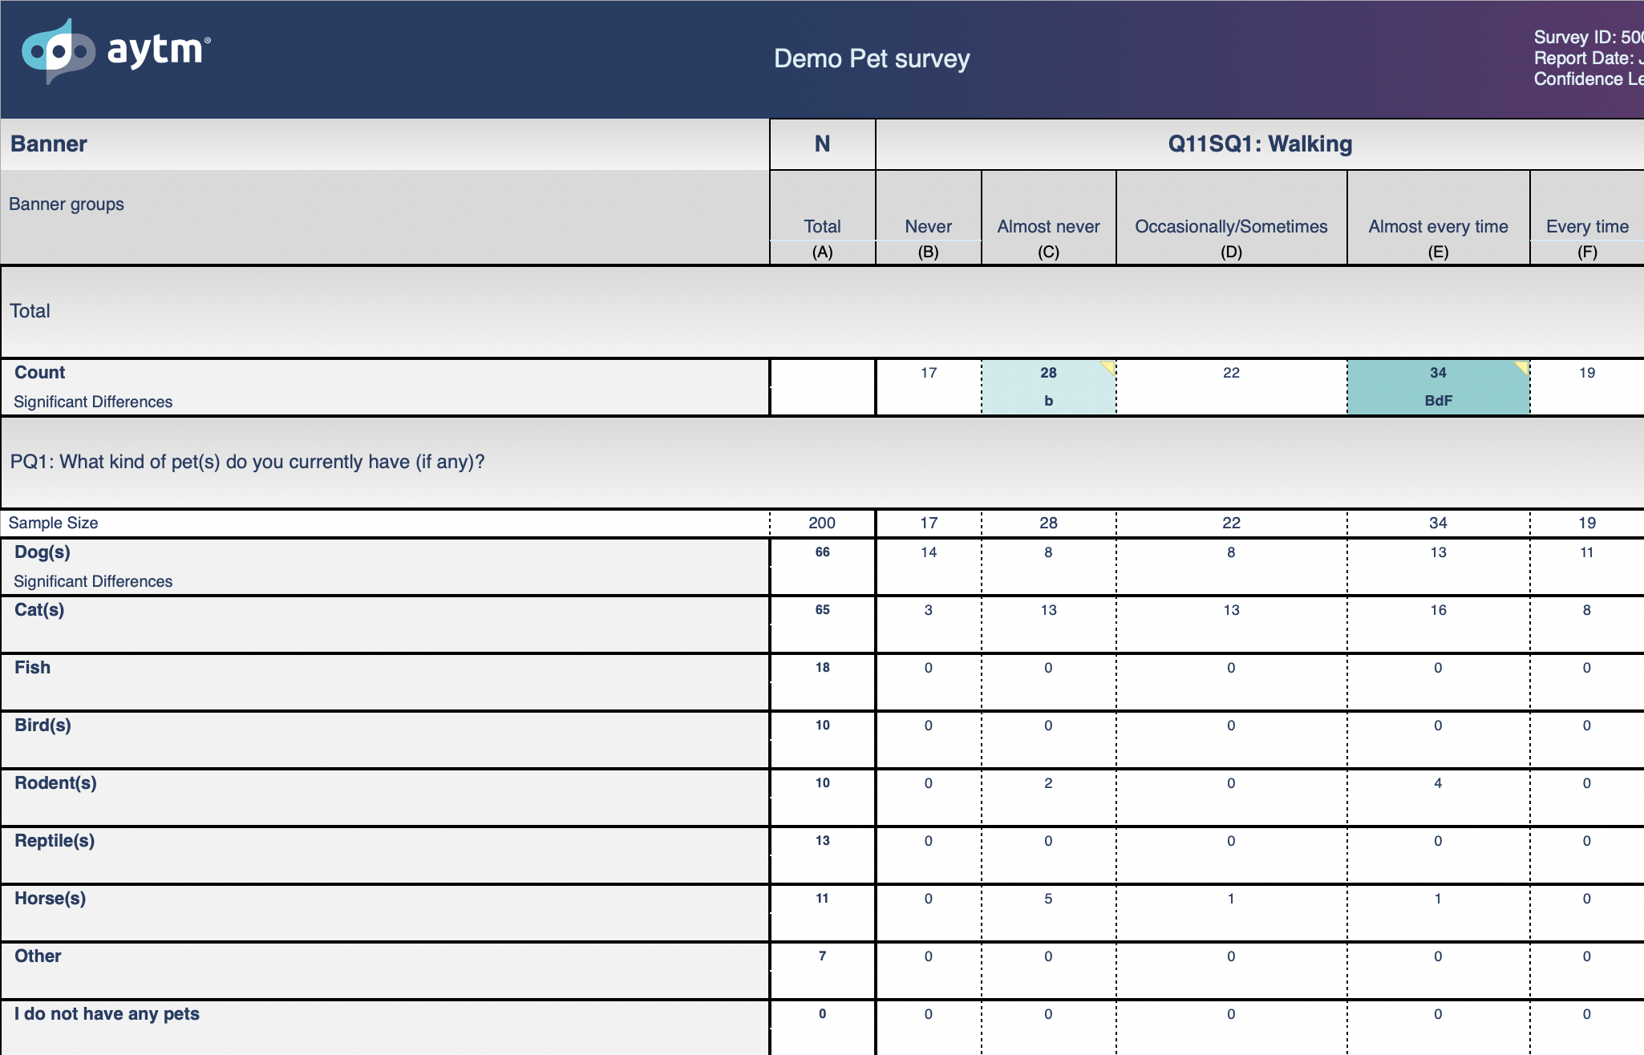This screenshot has width=1644, height=1055.
Task: Click the Demo Pet survey title
Action: tap(872, 59)
